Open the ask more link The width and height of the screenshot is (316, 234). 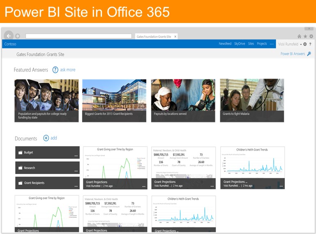[x=68, y=70]
